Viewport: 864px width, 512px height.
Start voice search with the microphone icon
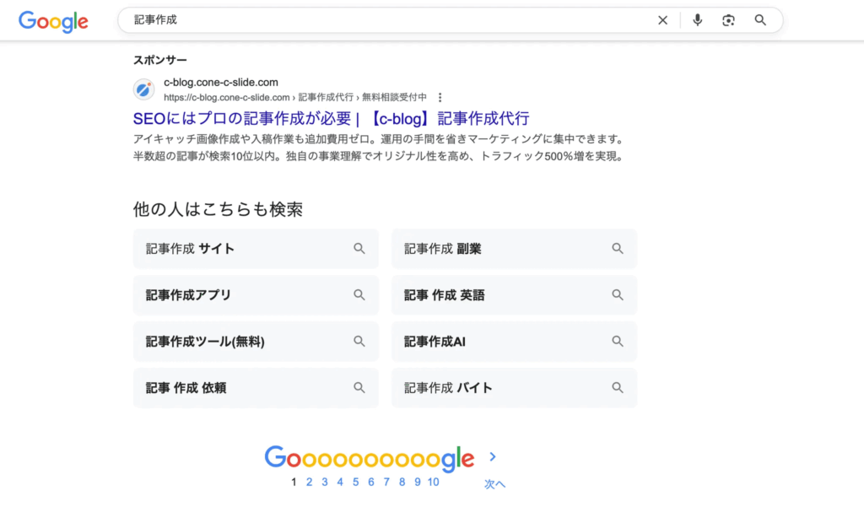697,20
